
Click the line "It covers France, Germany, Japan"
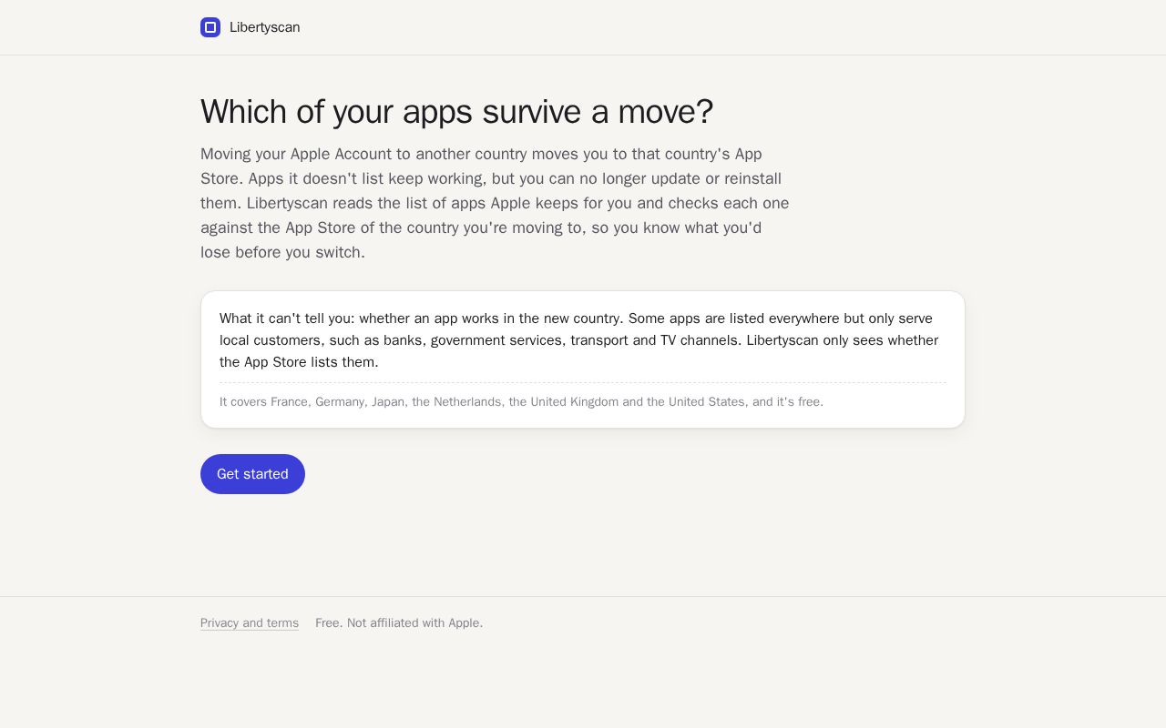(x=521, y=401)
